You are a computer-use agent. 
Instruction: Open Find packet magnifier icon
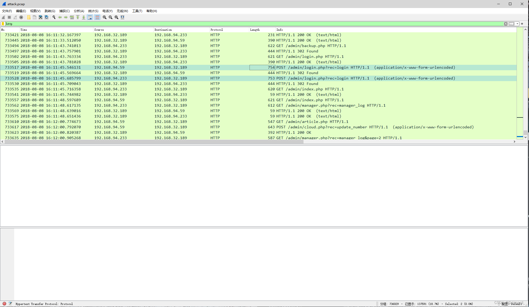pyautogui.click(x=54, y=17)
